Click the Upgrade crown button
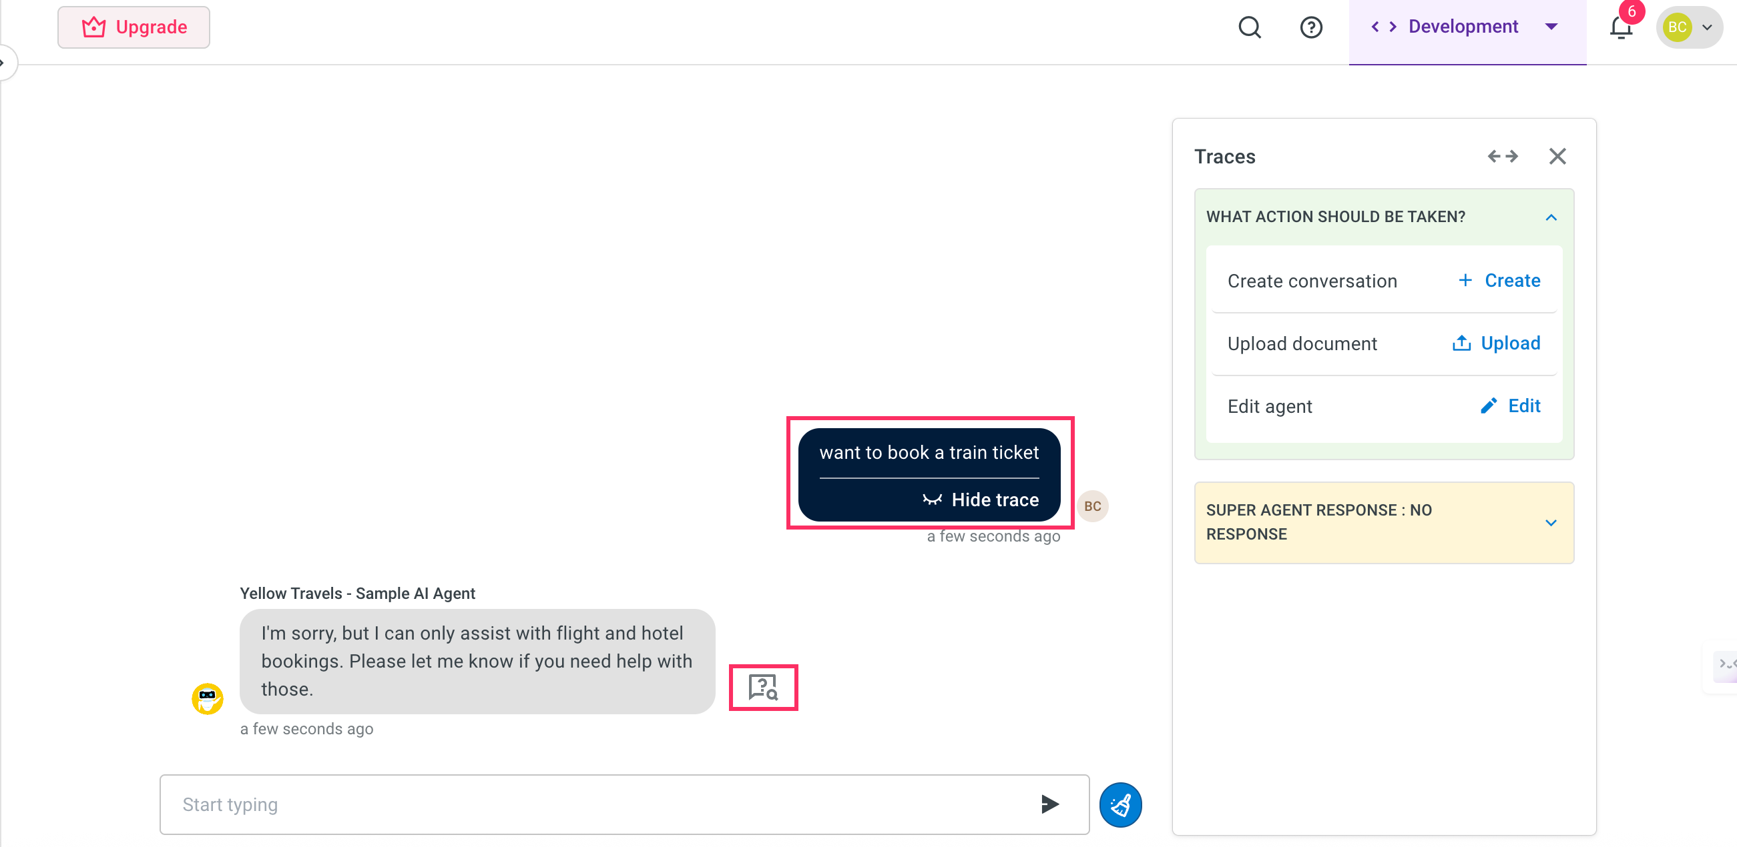 point(134,27)
